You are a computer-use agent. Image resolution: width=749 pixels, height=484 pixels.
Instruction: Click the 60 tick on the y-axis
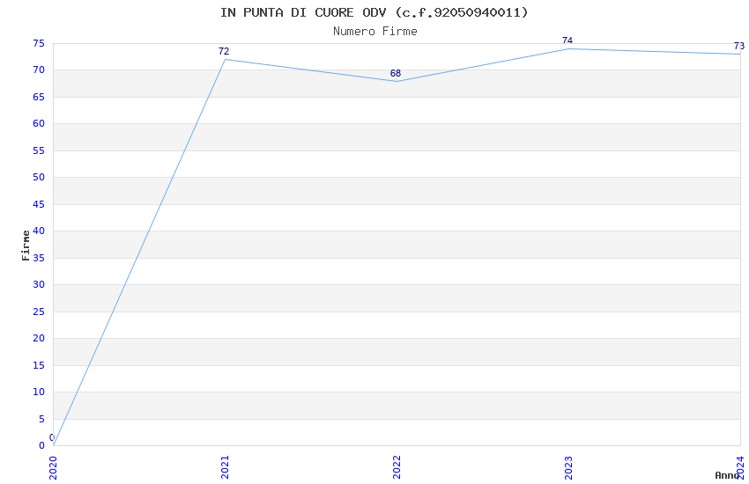click(38, 124)
